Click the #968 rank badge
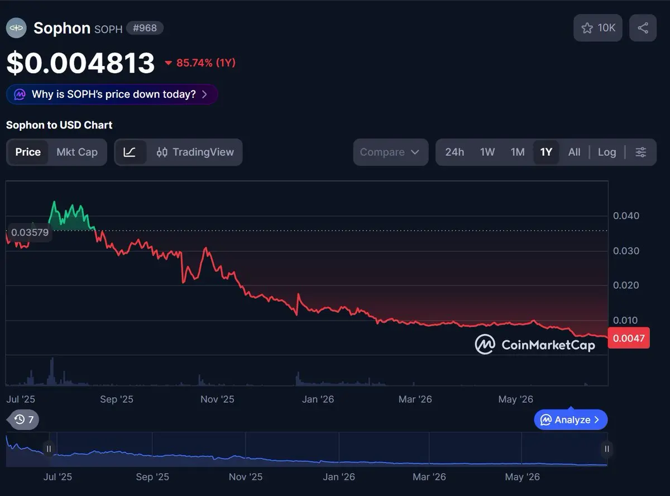 pos(145,28)
